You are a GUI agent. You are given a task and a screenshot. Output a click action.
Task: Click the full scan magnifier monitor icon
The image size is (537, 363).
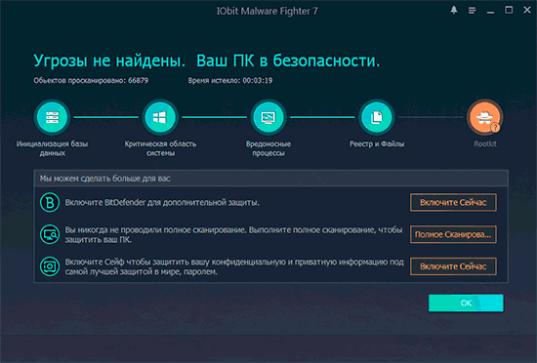(x=50, y=234)
